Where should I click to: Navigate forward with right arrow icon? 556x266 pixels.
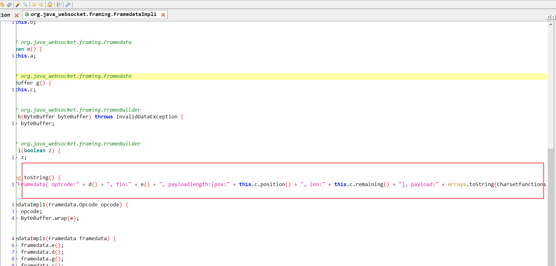(41, 5)
